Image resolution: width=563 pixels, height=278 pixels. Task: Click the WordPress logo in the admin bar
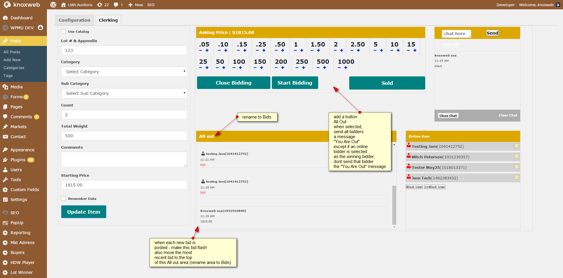[x=53, y=5]
